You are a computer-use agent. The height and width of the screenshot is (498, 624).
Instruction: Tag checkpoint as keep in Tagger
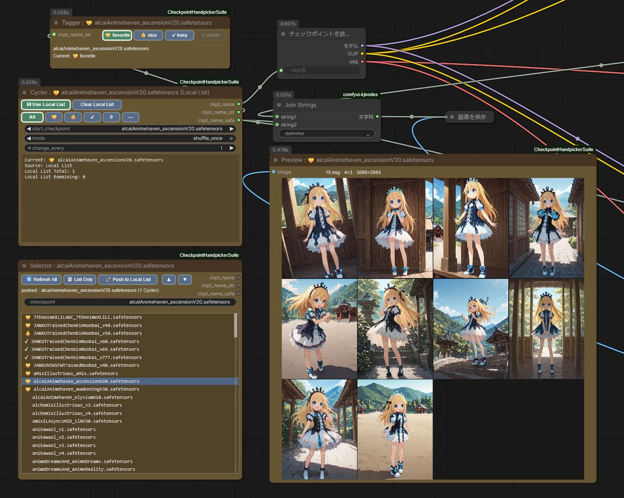[x=179, y=35]
